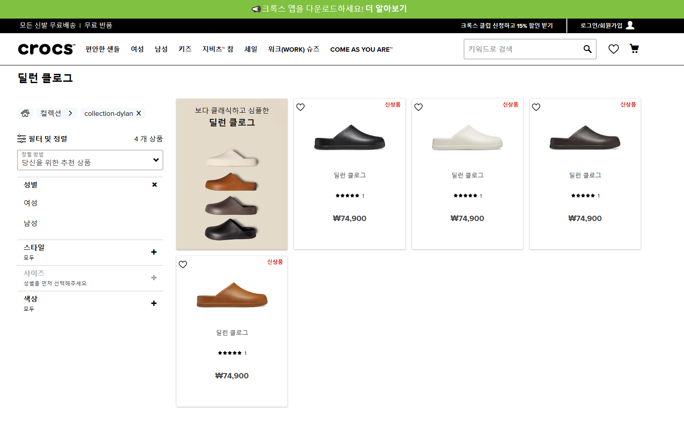Click the search magnifier icon
The height and width of the screenshot is (427, 684).
587,49
